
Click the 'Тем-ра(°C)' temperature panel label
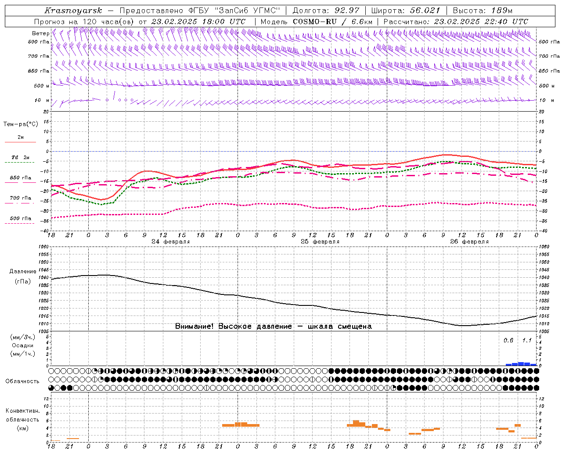[21, 124]
